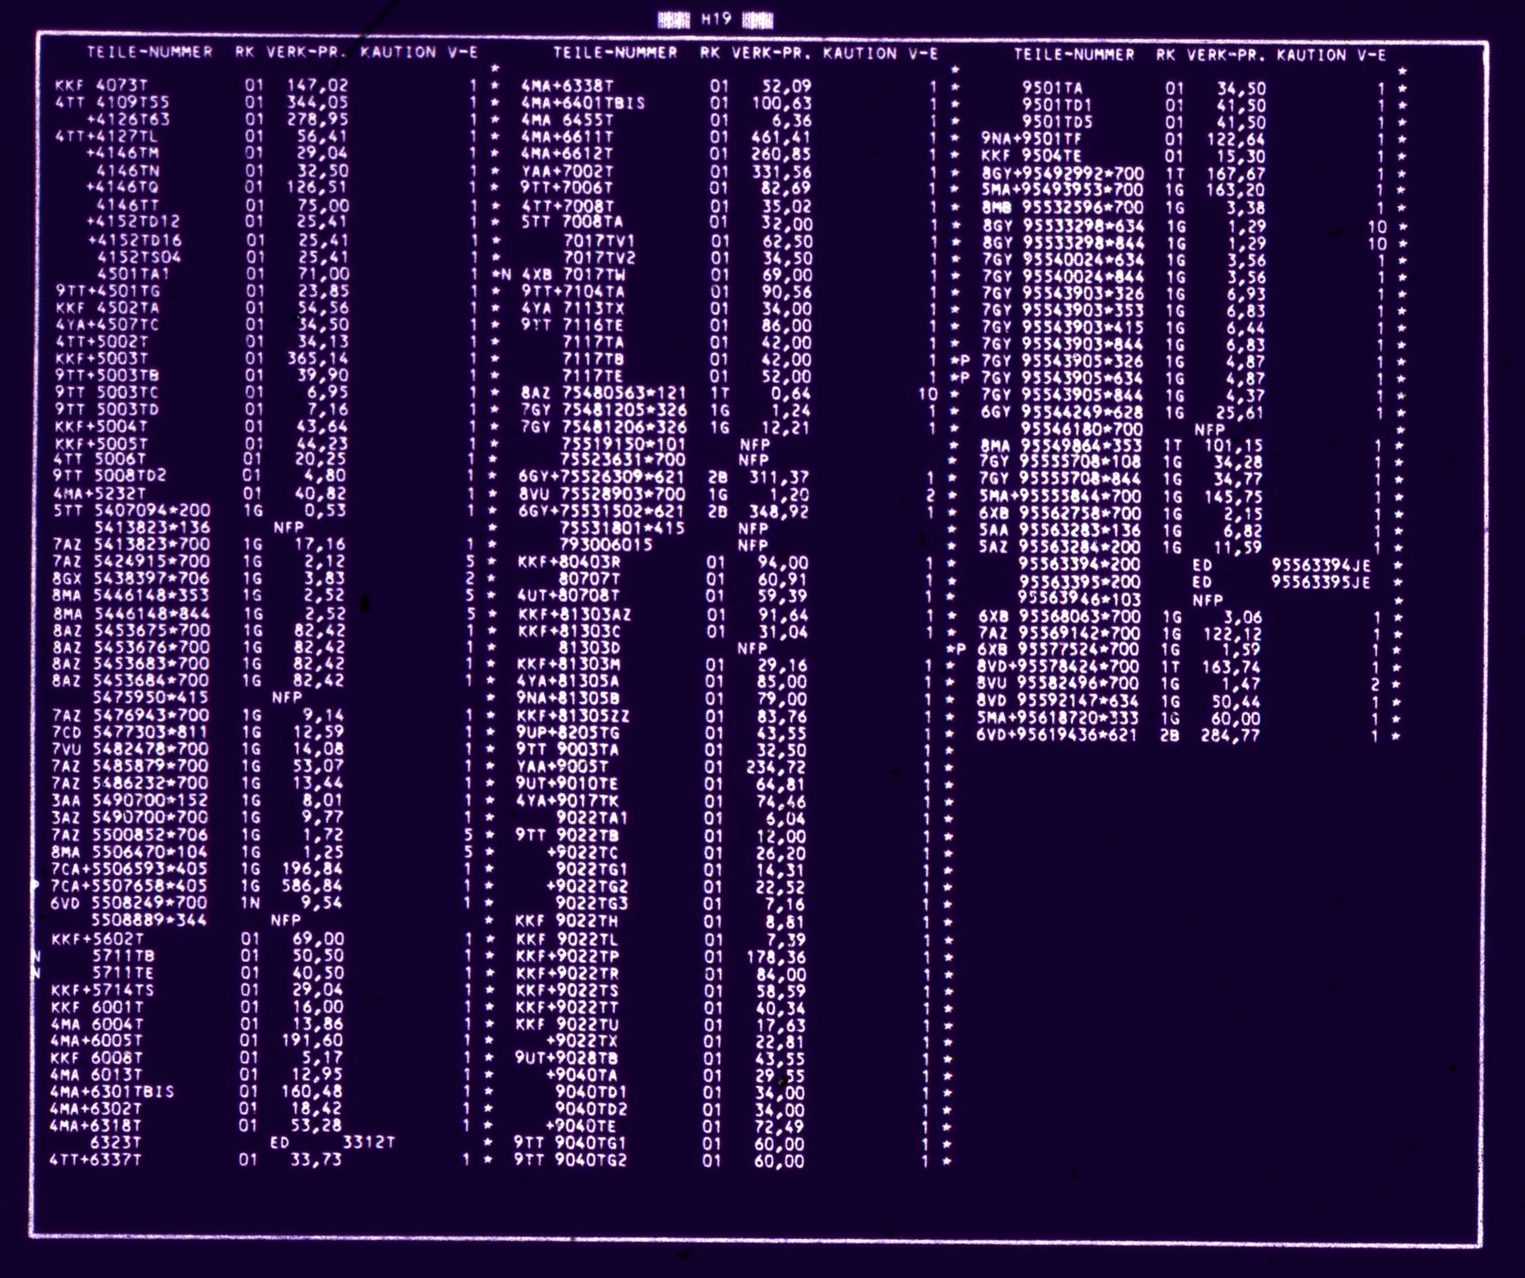The height and width of the screenshot is (1278, 1525).
Task: Select replacement number 95563394JE
Action: (x=1322, y=565)
